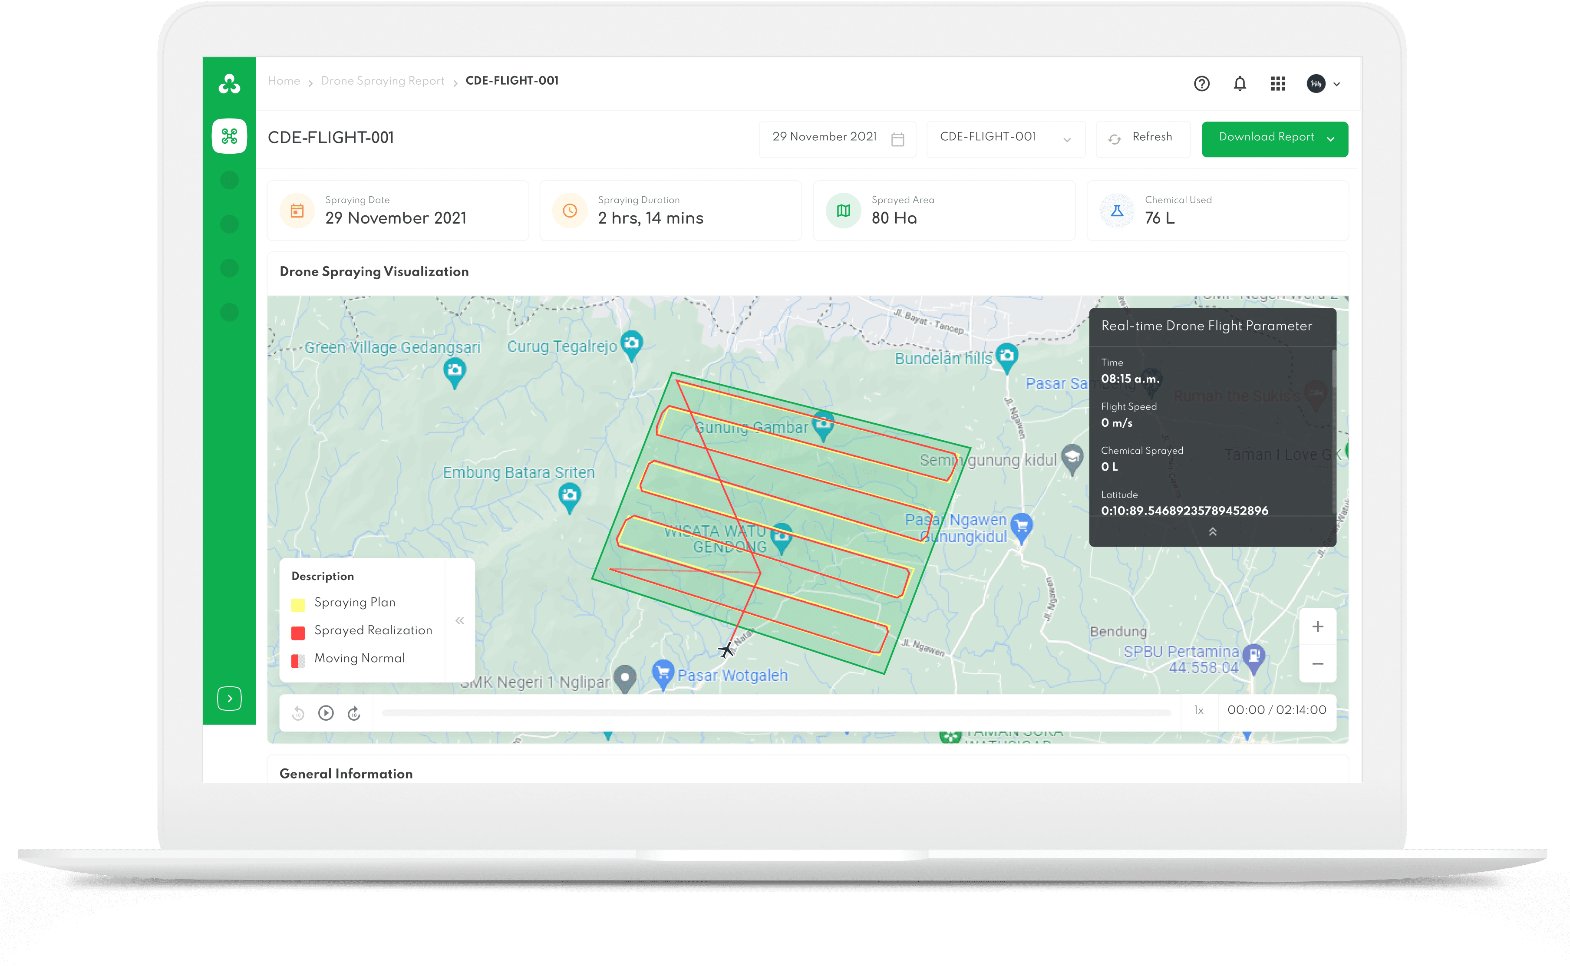
Task: Click the parameter panel scrollbar
Action: point(1334,368)
